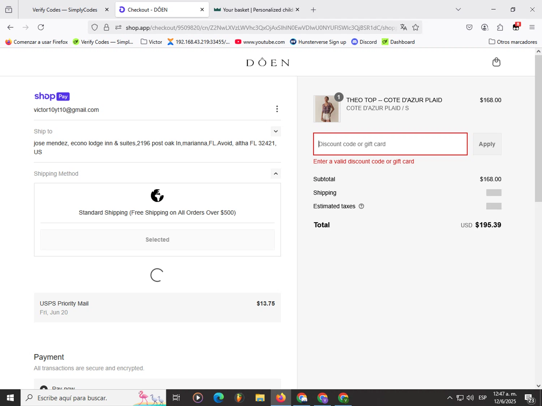Image resolution: width=542 pixels, height=406 pixels.
Task: Open Discord bookmark
Action: click(x=364, y=42)
